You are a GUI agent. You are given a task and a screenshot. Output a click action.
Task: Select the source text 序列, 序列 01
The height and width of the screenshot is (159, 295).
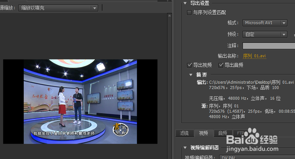coord(224,106)
